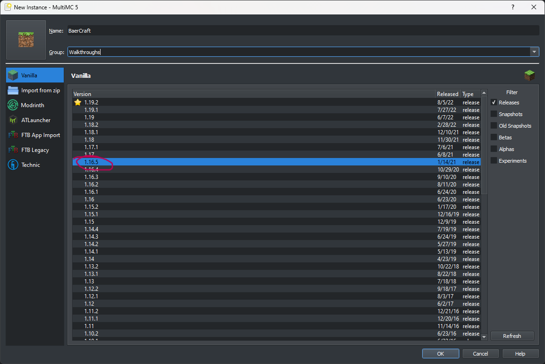Select version 1.11 released 11/14/16
Viewport: 545px width, 364px height.
[276, 326]
